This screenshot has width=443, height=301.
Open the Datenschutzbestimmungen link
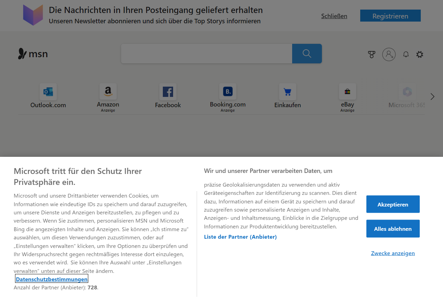(52, 279)
